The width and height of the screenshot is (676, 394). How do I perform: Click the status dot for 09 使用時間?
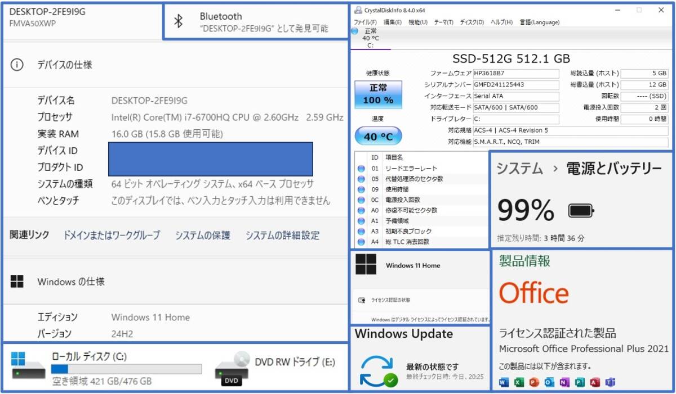(x=361, y=189)
